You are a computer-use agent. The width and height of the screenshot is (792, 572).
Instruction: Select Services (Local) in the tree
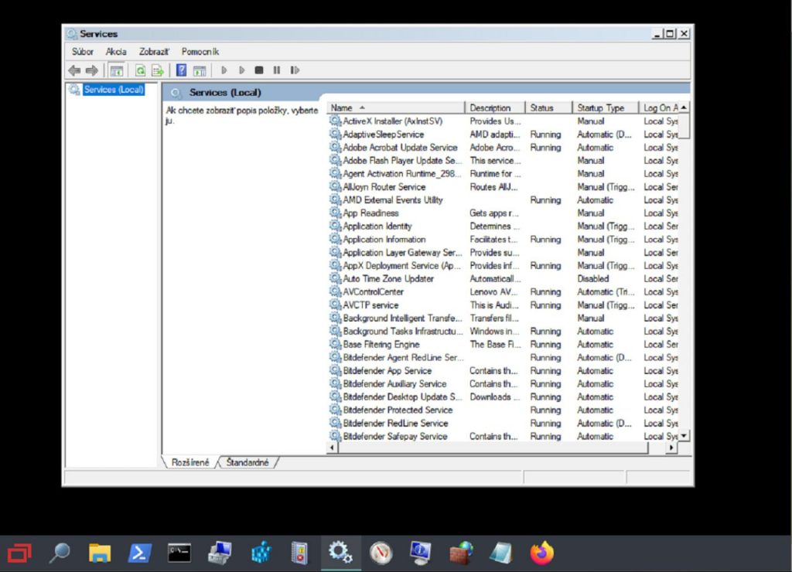[114, 90]
